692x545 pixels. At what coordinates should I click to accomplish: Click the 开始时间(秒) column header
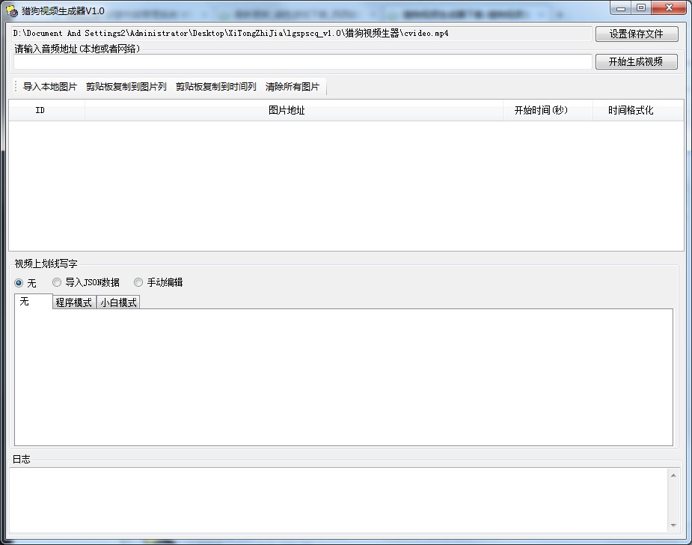pos(541,111)
